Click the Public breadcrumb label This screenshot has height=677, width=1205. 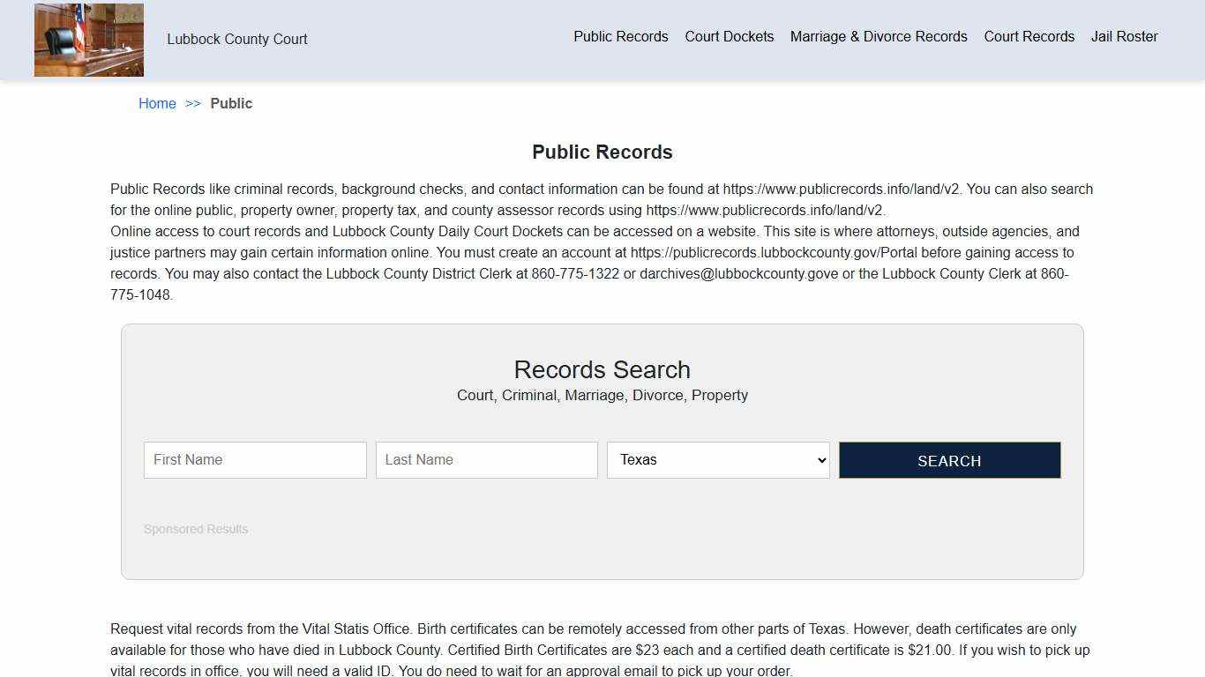point(231,103)
